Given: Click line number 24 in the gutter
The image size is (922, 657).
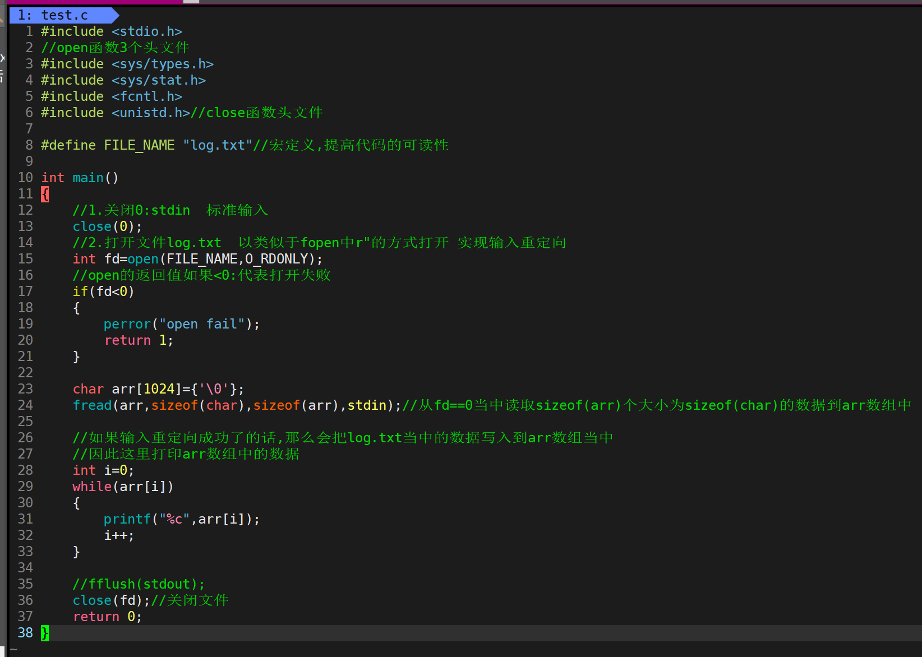Looking at the screenshot, I should 25,405.
